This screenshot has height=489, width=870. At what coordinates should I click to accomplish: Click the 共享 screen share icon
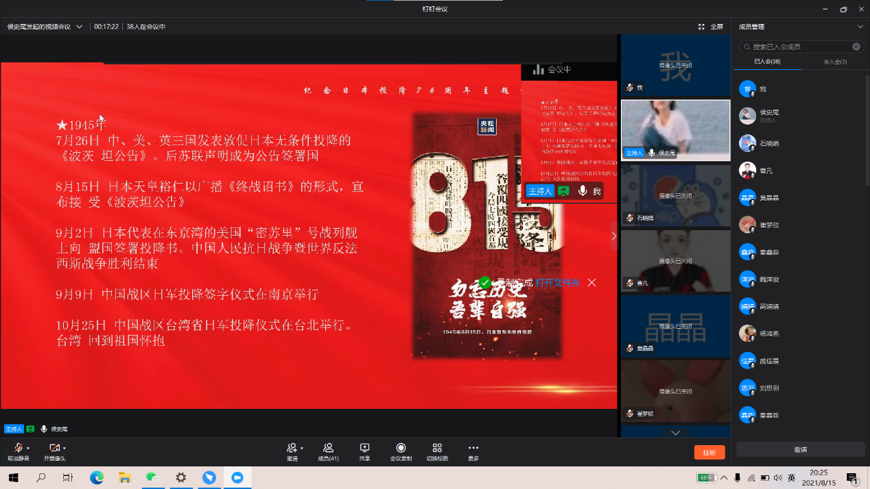[364, 449]
